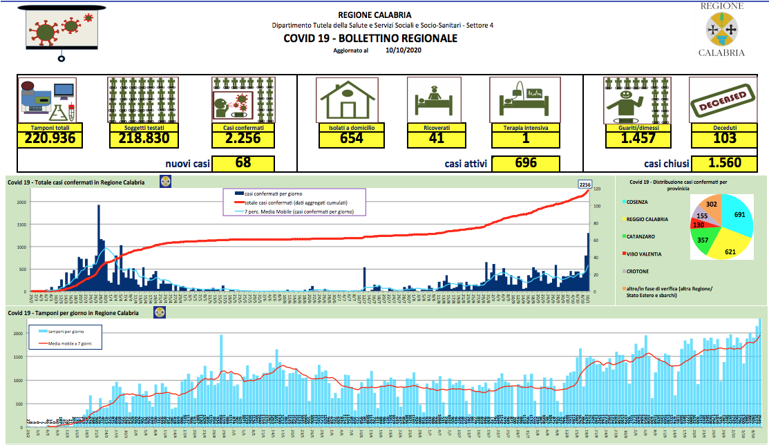Click the tested subjects people-grid icon
Viewport: 769px width, 445px height.
coord(142,101)
